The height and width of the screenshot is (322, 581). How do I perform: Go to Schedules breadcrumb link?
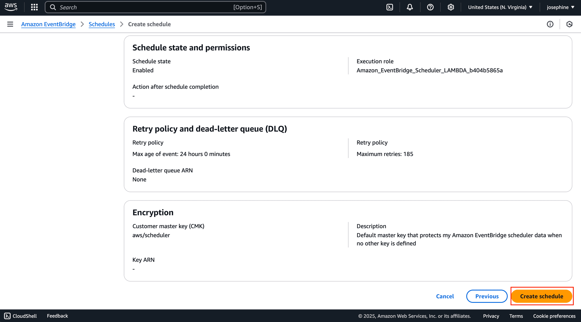(102, 24)
